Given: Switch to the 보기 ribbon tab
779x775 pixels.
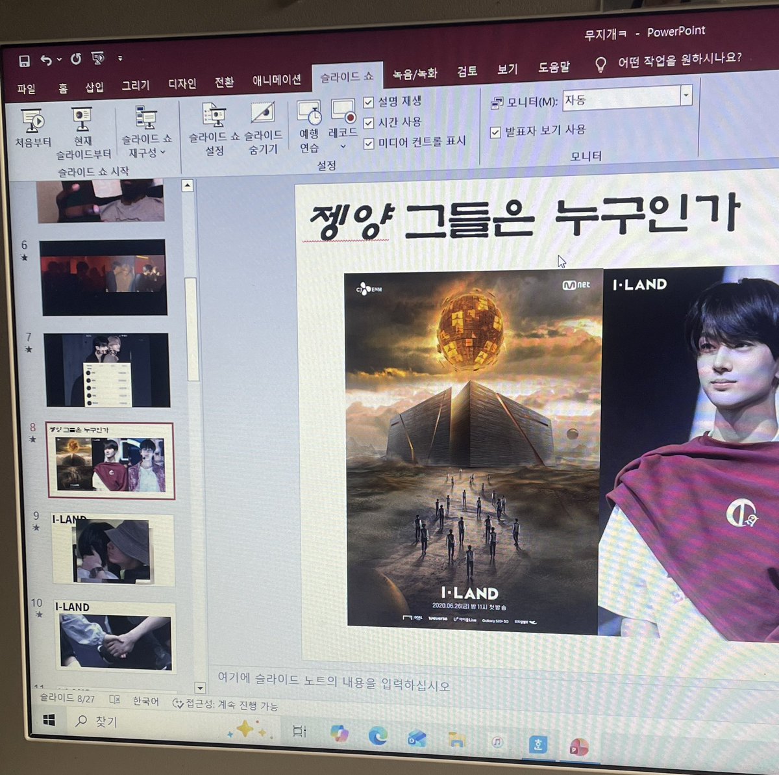Looking at the screenshot, I should coord(508,69).
